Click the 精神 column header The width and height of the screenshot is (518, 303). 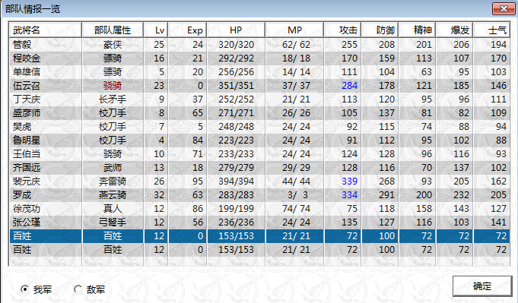(418, 30)
